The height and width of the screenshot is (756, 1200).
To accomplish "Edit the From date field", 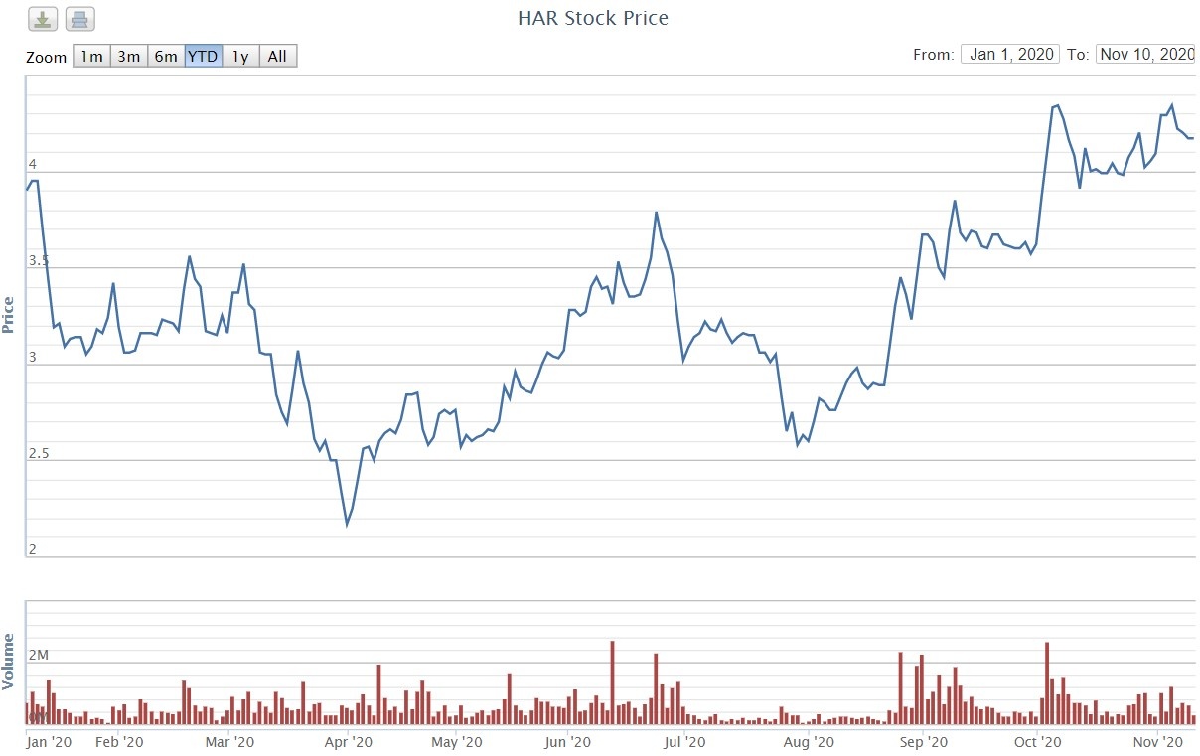I will click(x=1010, y=55).
